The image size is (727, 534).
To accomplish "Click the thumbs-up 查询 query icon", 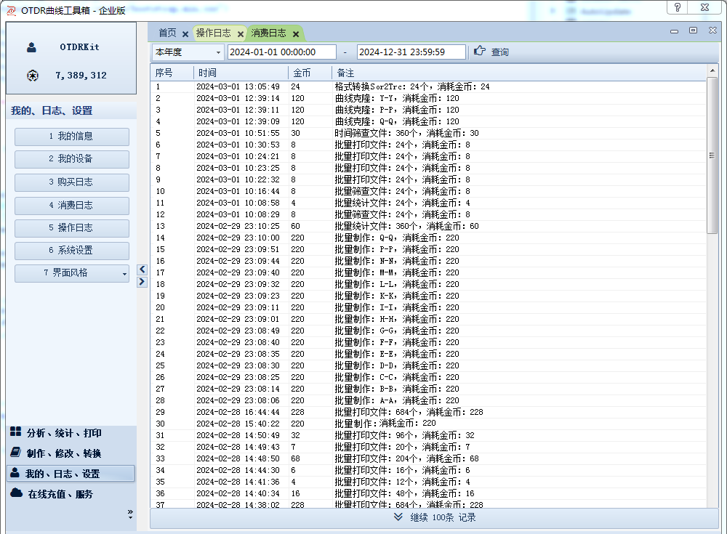I will coord(479,52).
